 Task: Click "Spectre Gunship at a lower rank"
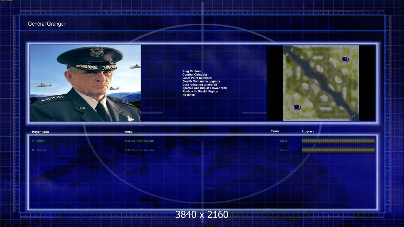[x=204, y=88]
